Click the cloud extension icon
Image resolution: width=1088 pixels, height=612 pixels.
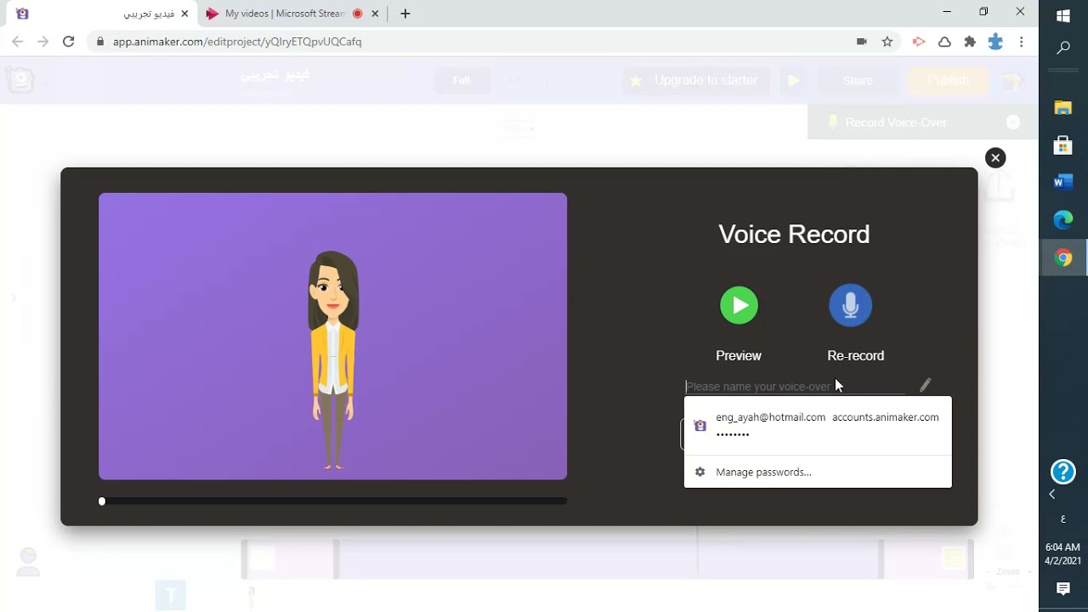click(944, 42)
